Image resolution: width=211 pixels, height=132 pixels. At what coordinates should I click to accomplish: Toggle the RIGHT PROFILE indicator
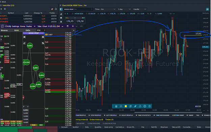pos(126,115)
